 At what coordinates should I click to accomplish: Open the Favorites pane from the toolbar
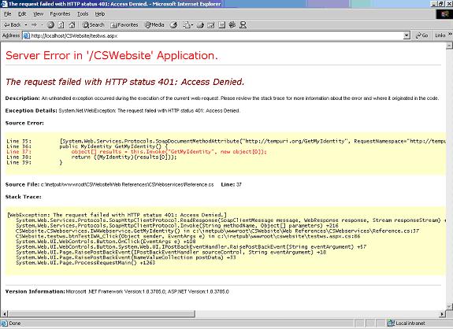click(124, 25)
